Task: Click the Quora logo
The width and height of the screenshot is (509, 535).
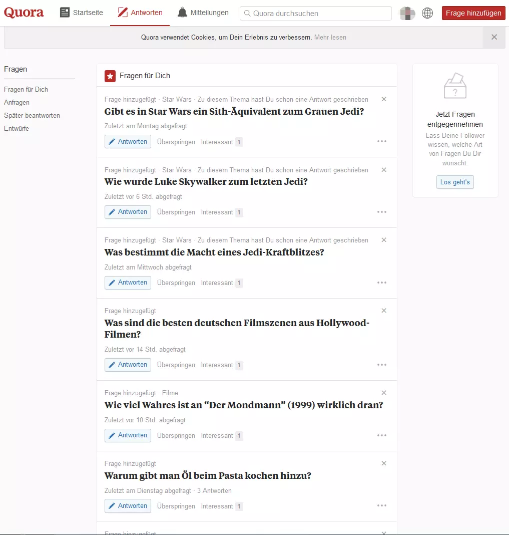Action: pyautogui.click(x=24, y=13)
